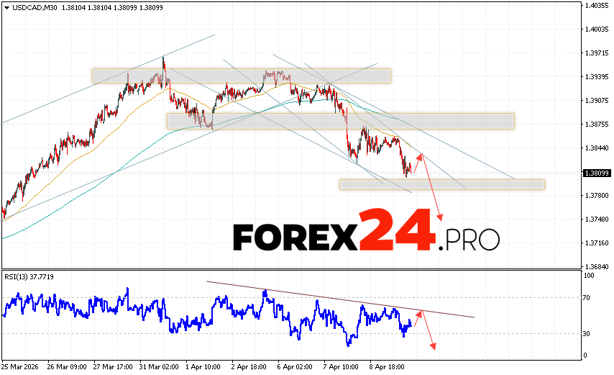This screenshot has width=614, height=375.
Task: Click the 1.40355 price axis label
Action: (597, 6)
